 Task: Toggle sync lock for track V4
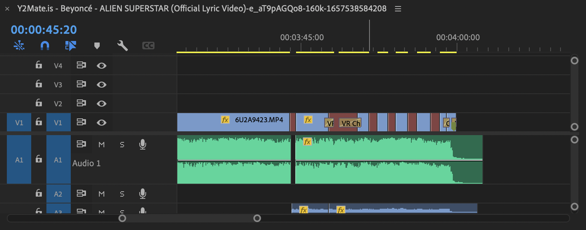pos(81,65)
